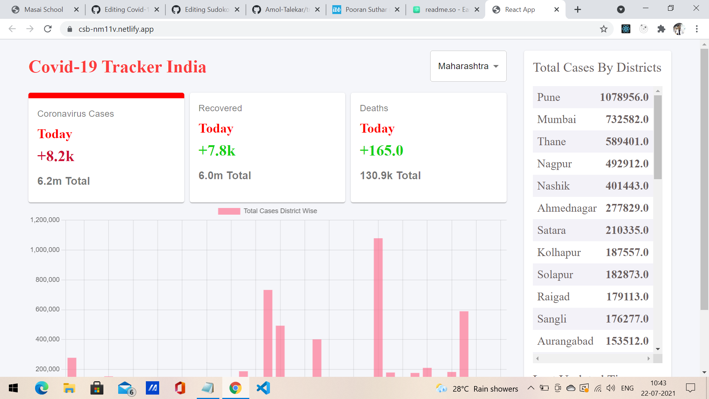Click the Kolhapur district row

(x=593, y=252)
